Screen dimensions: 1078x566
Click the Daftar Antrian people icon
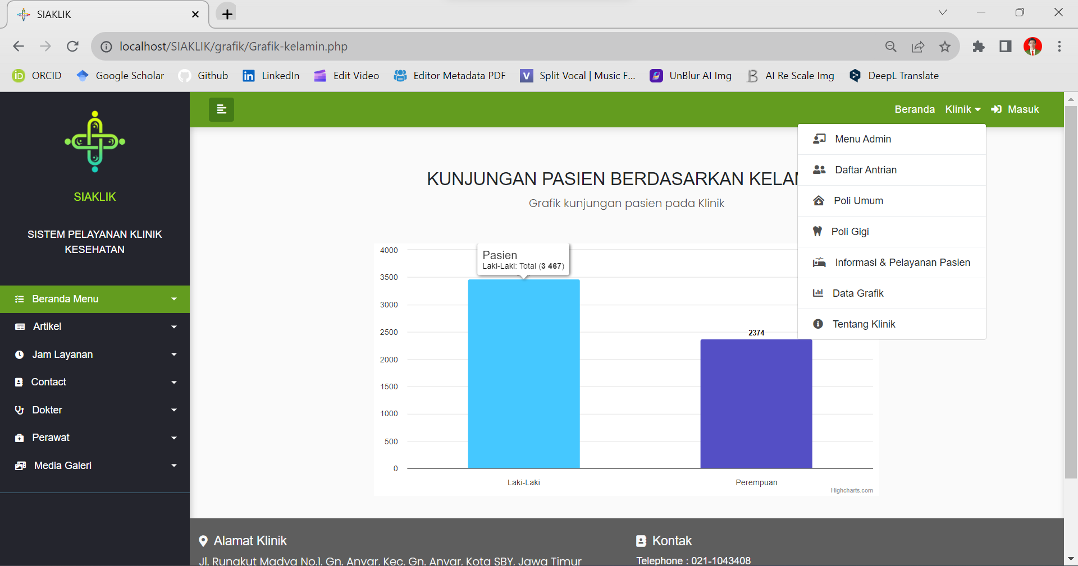pyautogui.click(x=819, y=169)
